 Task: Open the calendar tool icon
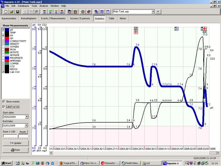pyautogui.click(x=70, y=12)
